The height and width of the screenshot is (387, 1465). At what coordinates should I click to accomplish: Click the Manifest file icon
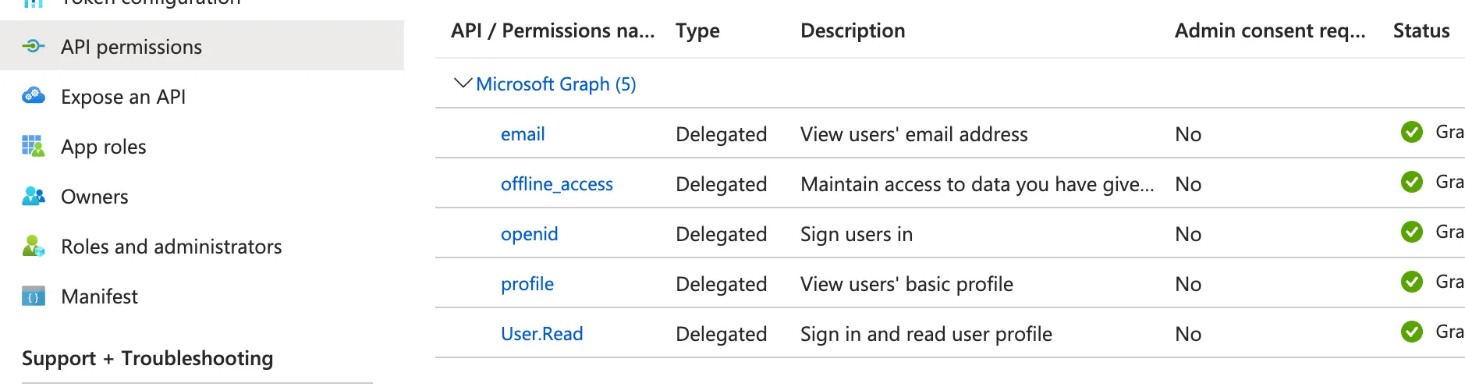[34, 296]
